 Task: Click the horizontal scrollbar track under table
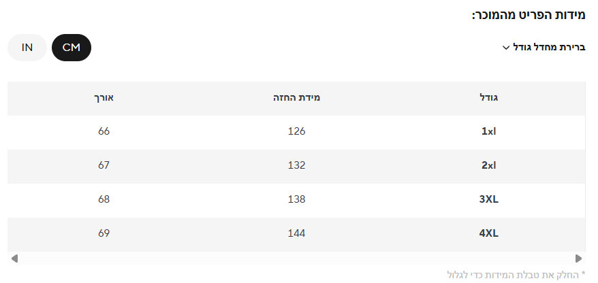pyautogui.click(x=296, y=259)
